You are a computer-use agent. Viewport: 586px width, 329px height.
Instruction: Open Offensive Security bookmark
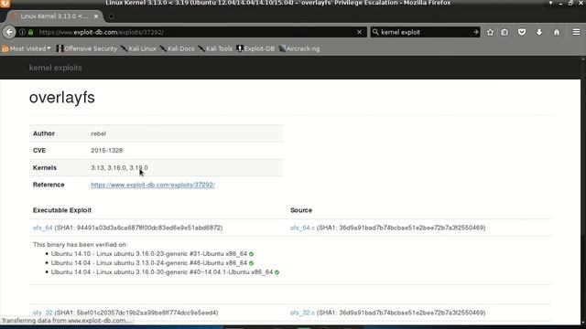point(87,48)
